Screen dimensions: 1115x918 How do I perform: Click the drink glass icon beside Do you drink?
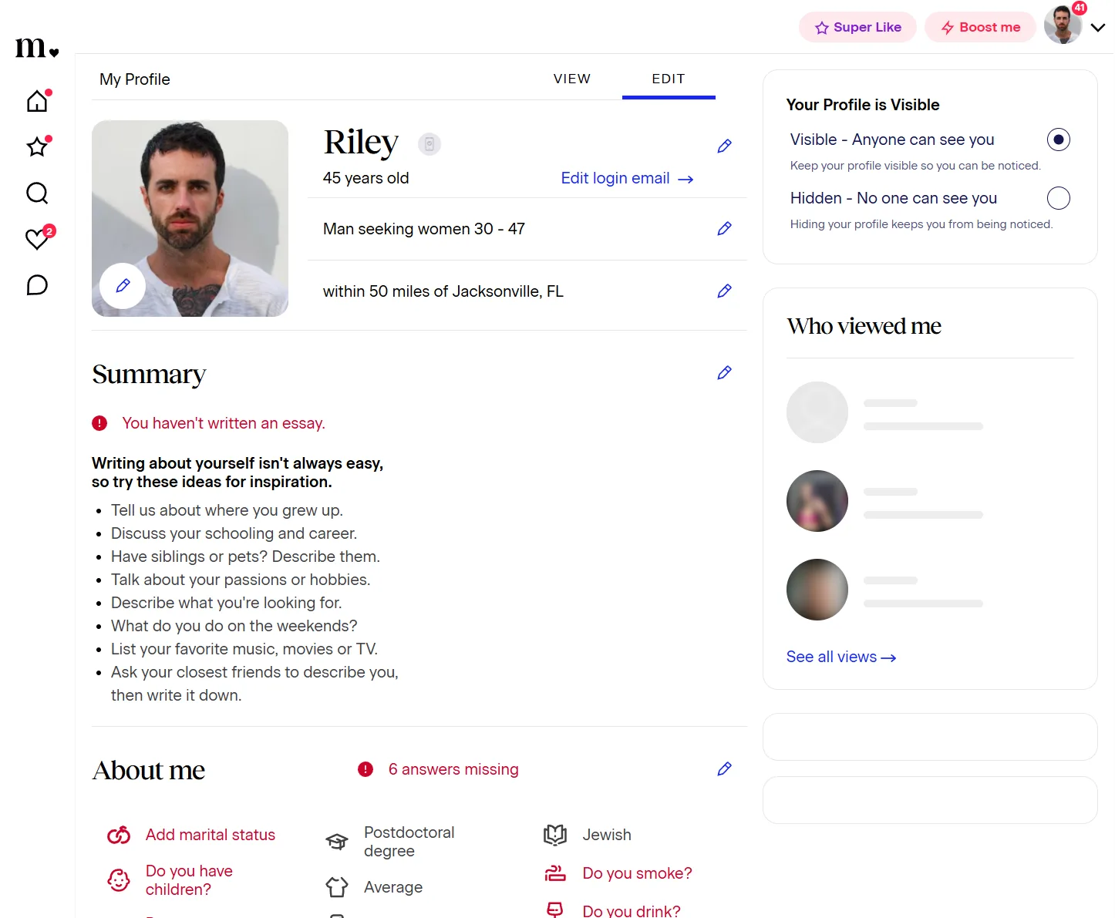click(x=555, y=910)
